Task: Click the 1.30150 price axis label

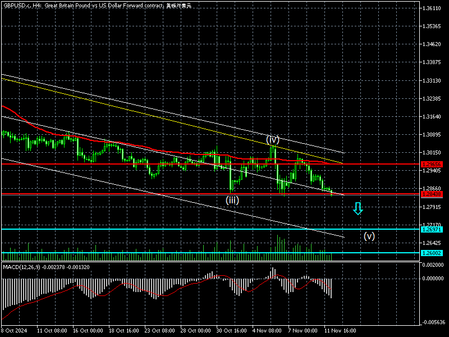Action: 432,153
